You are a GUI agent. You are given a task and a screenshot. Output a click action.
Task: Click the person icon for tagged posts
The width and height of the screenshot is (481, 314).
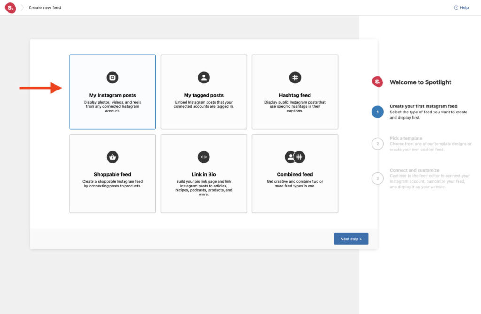tap(204, 77)
